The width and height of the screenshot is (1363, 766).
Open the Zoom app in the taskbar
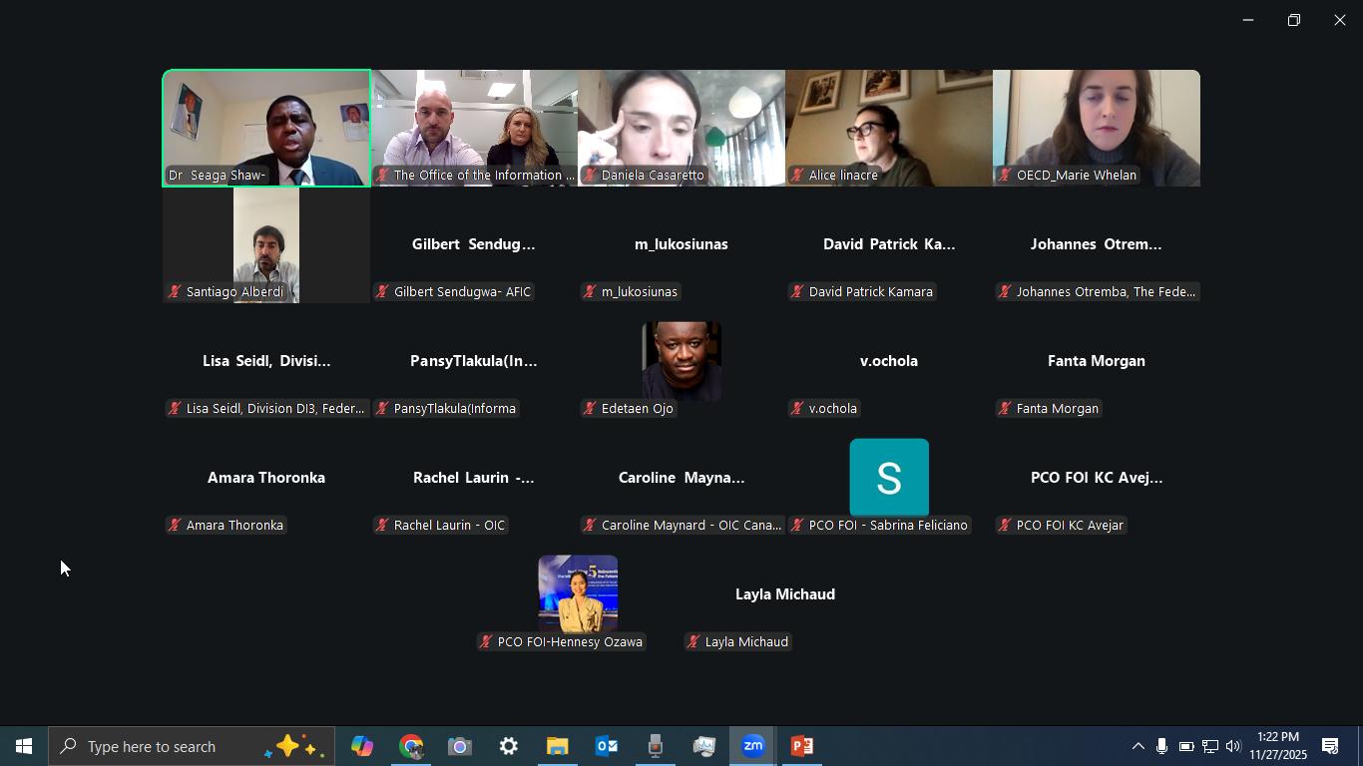click(x=753, y=746)
